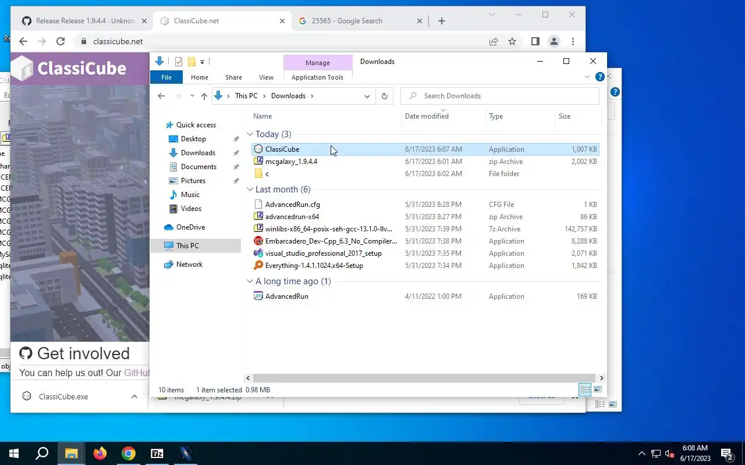Image resolution: width=745 pixels, height=465 pixels.
Task: Switch to the View ribbon tab
Action: tap(266, 77)
